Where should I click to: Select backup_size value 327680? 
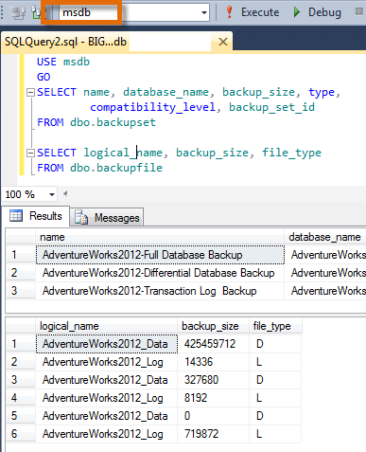(x=214, y=380)
